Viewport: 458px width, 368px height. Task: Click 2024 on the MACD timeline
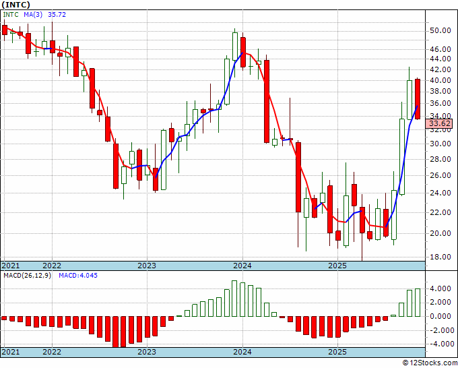[242, 352]
